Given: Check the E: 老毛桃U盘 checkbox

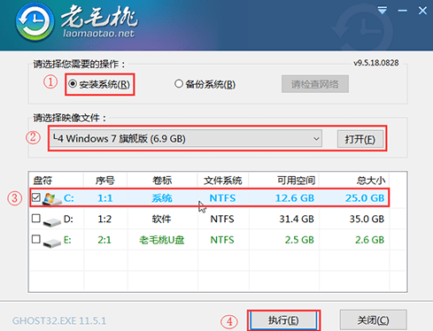Looking at the screenshot, I should tap(36, 239).
